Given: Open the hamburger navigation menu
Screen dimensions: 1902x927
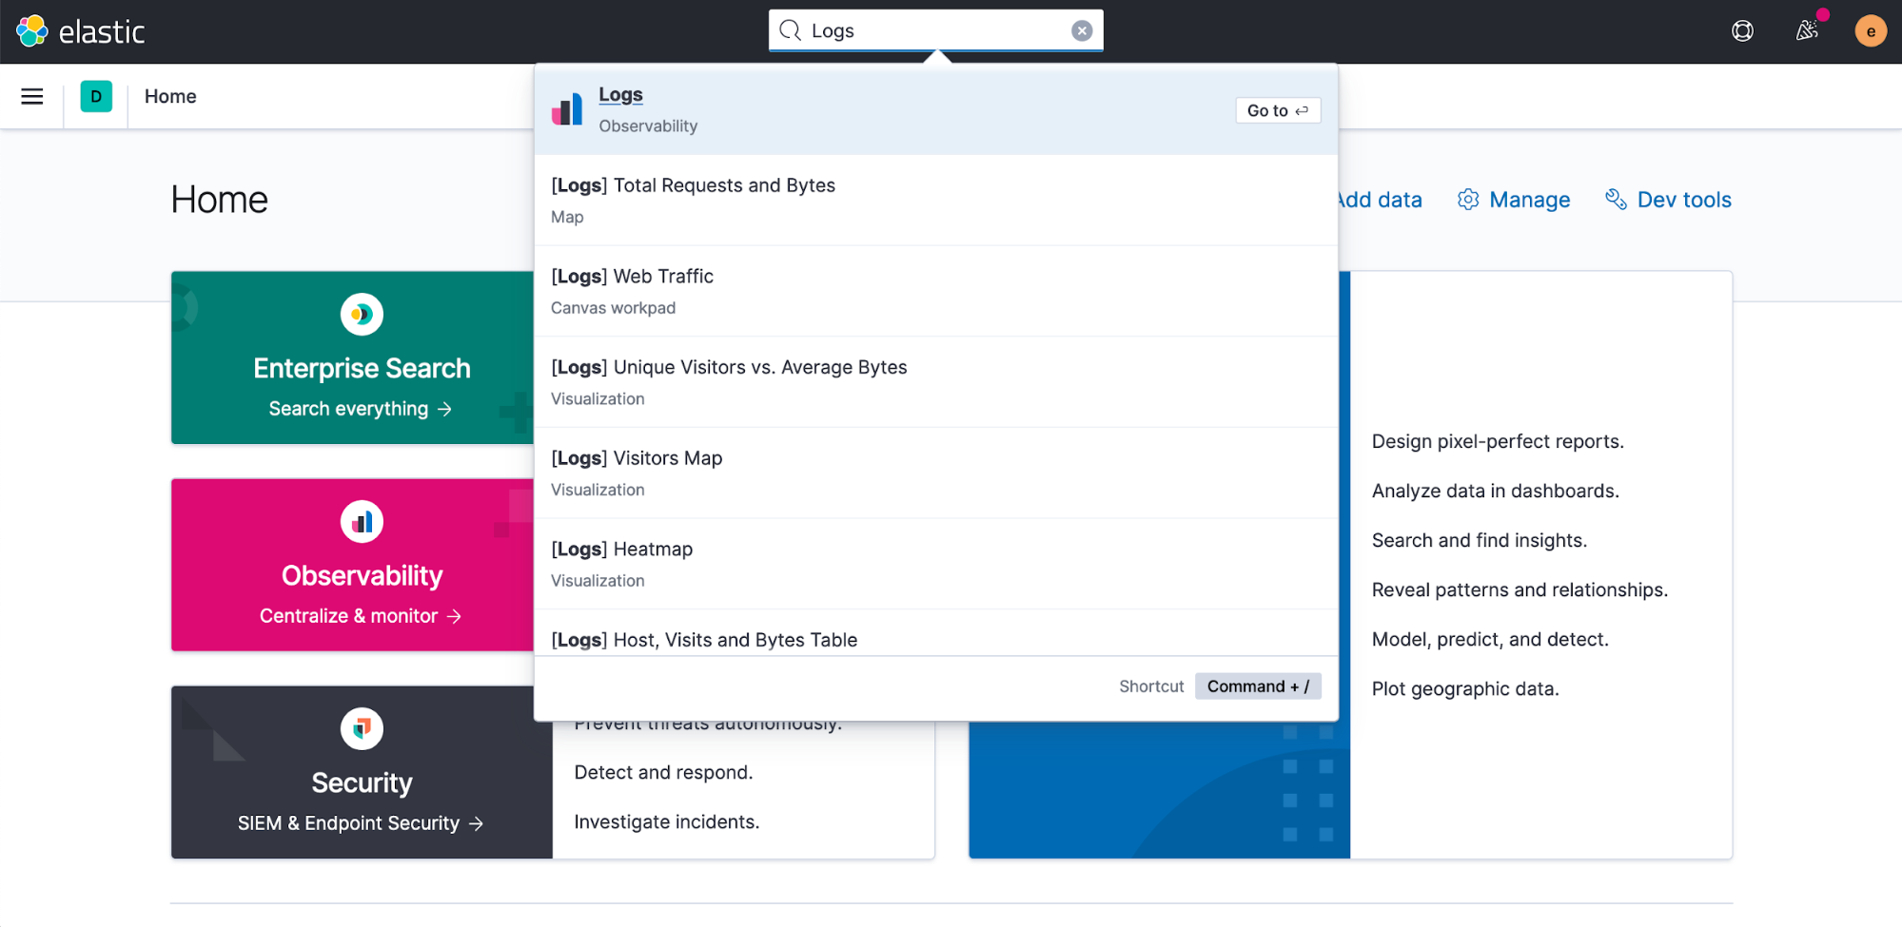Looking at the screenshot, I should coord(32,96).
